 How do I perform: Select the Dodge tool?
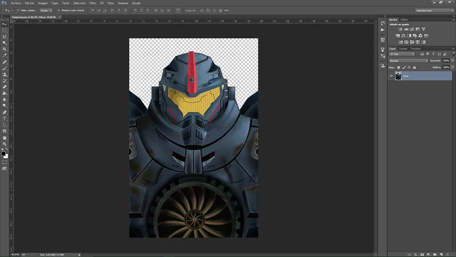point(5,105)
